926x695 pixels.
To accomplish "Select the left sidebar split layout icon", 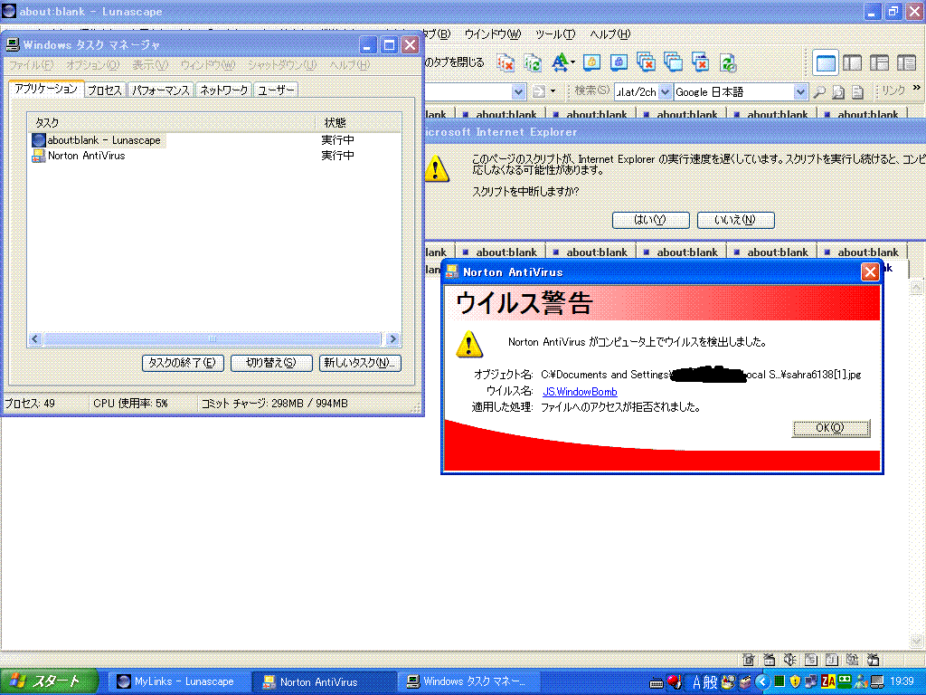I will (x=852, y=62).
